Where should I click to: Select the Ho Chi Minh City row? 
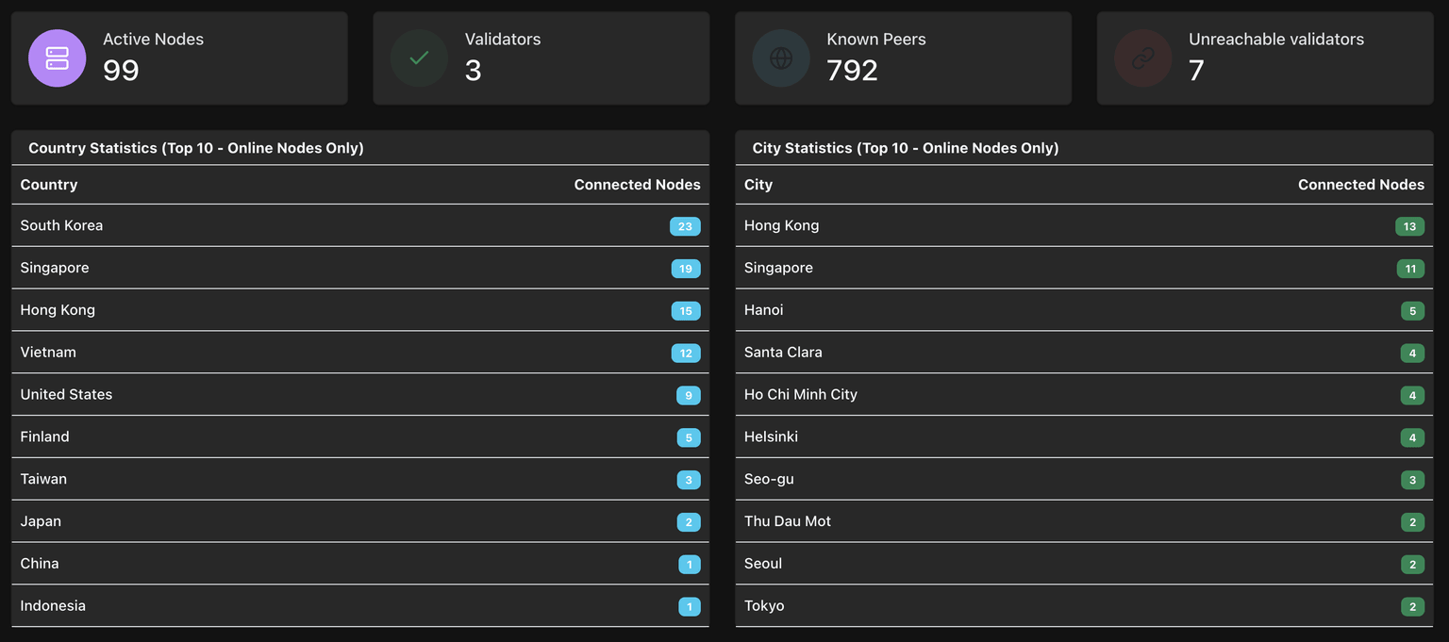1083,395
